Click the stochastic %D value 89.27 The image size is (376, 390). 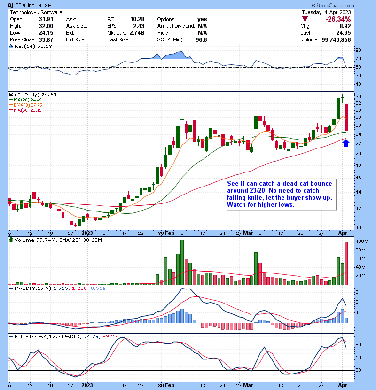110,337
